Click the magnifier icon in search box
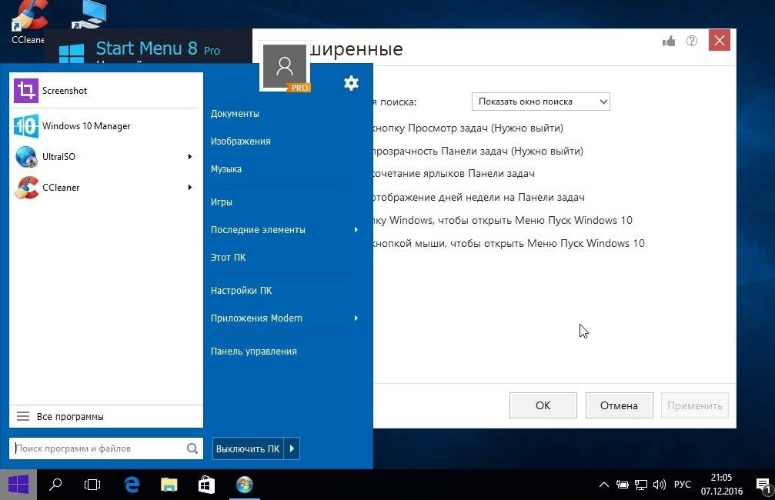The height and width of the screenshot is (500, 775). click(192, 448)
